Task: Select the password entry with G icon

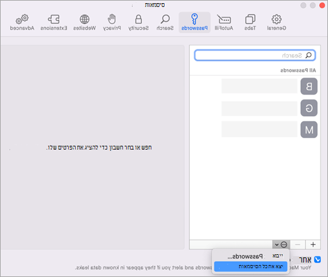Action: [309, 108]
